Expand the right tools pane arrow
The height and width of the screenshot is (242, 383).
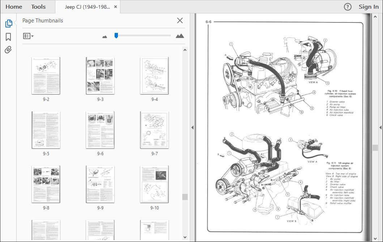point(380,127)
